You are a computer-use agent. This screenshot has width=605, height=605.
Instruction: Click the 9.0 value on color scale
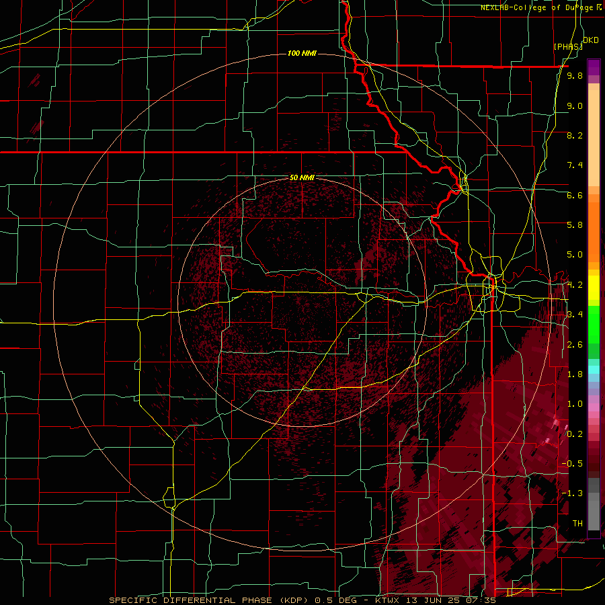[575, 106]
